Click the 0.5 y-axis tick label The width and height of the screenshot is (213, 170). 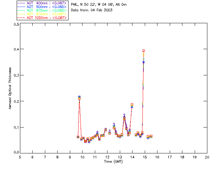16,24
